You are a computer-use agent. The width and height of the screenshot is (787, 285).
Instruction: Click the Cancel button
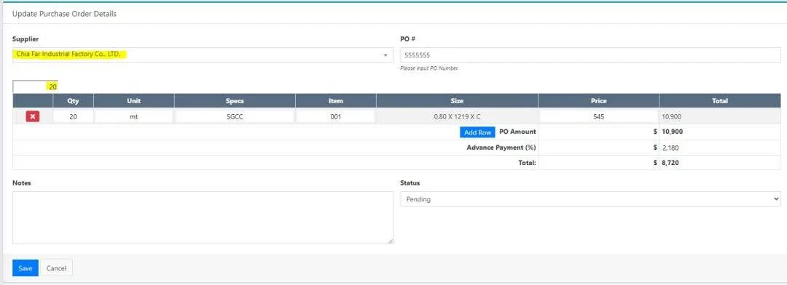pyautogui.click(x=56, y=268)
